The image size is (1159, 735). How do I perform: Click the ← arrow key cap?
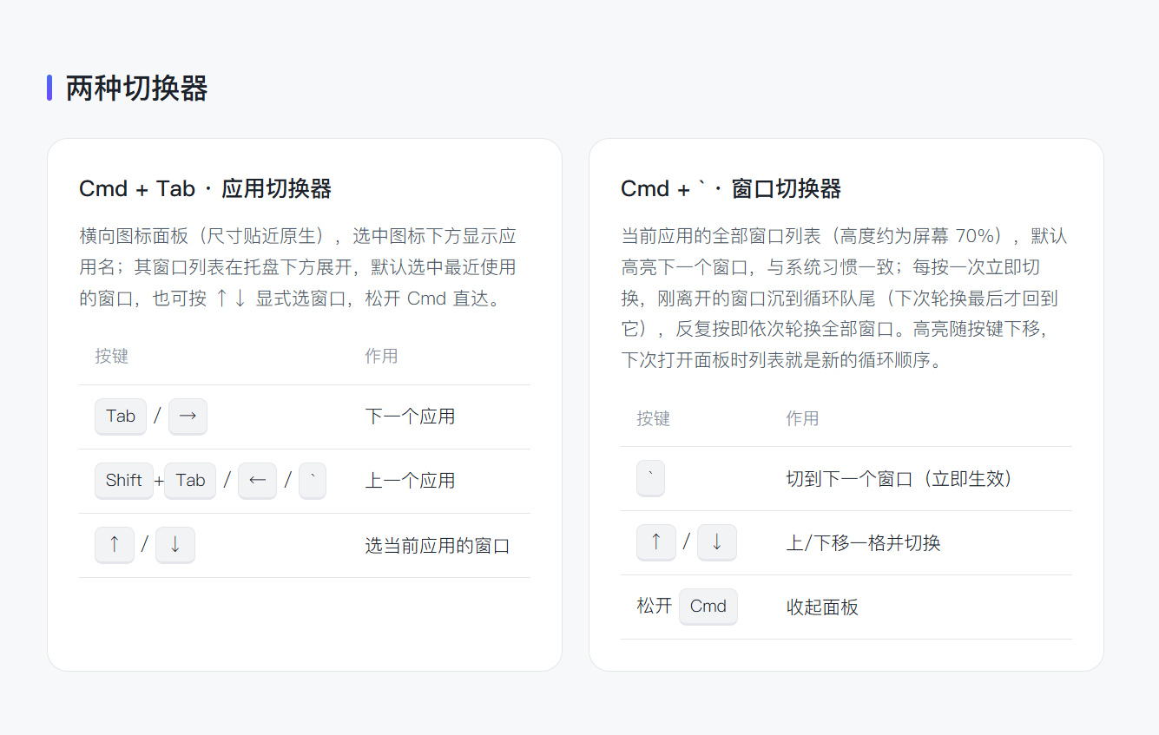point(257,481)
